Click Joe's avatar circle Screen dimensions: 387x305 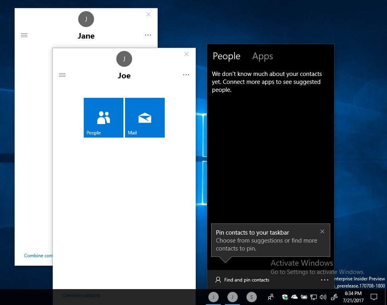coord(124,59)
